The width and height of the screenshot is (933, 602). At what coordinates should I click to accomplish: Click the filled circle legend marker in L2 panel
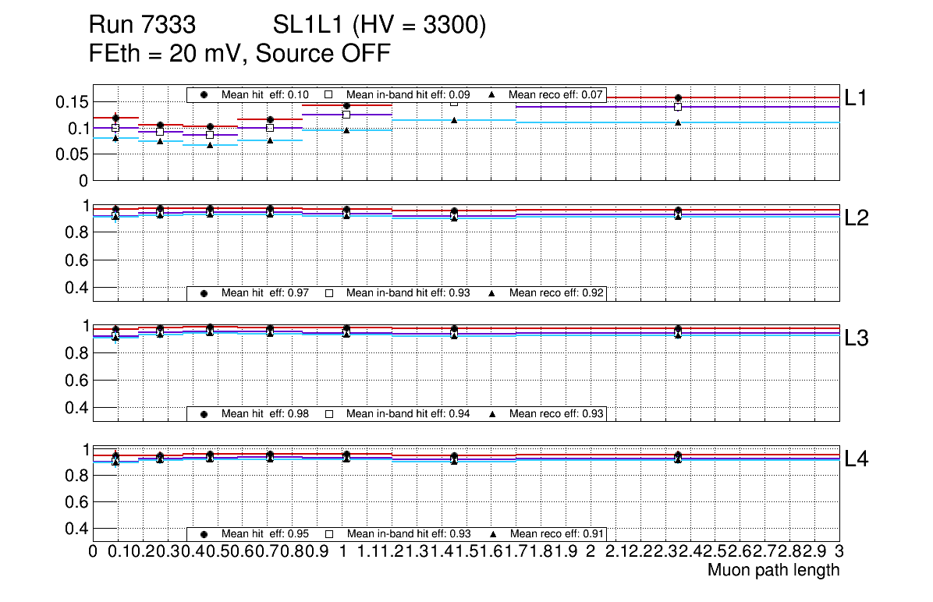click(x=204, y=293)
